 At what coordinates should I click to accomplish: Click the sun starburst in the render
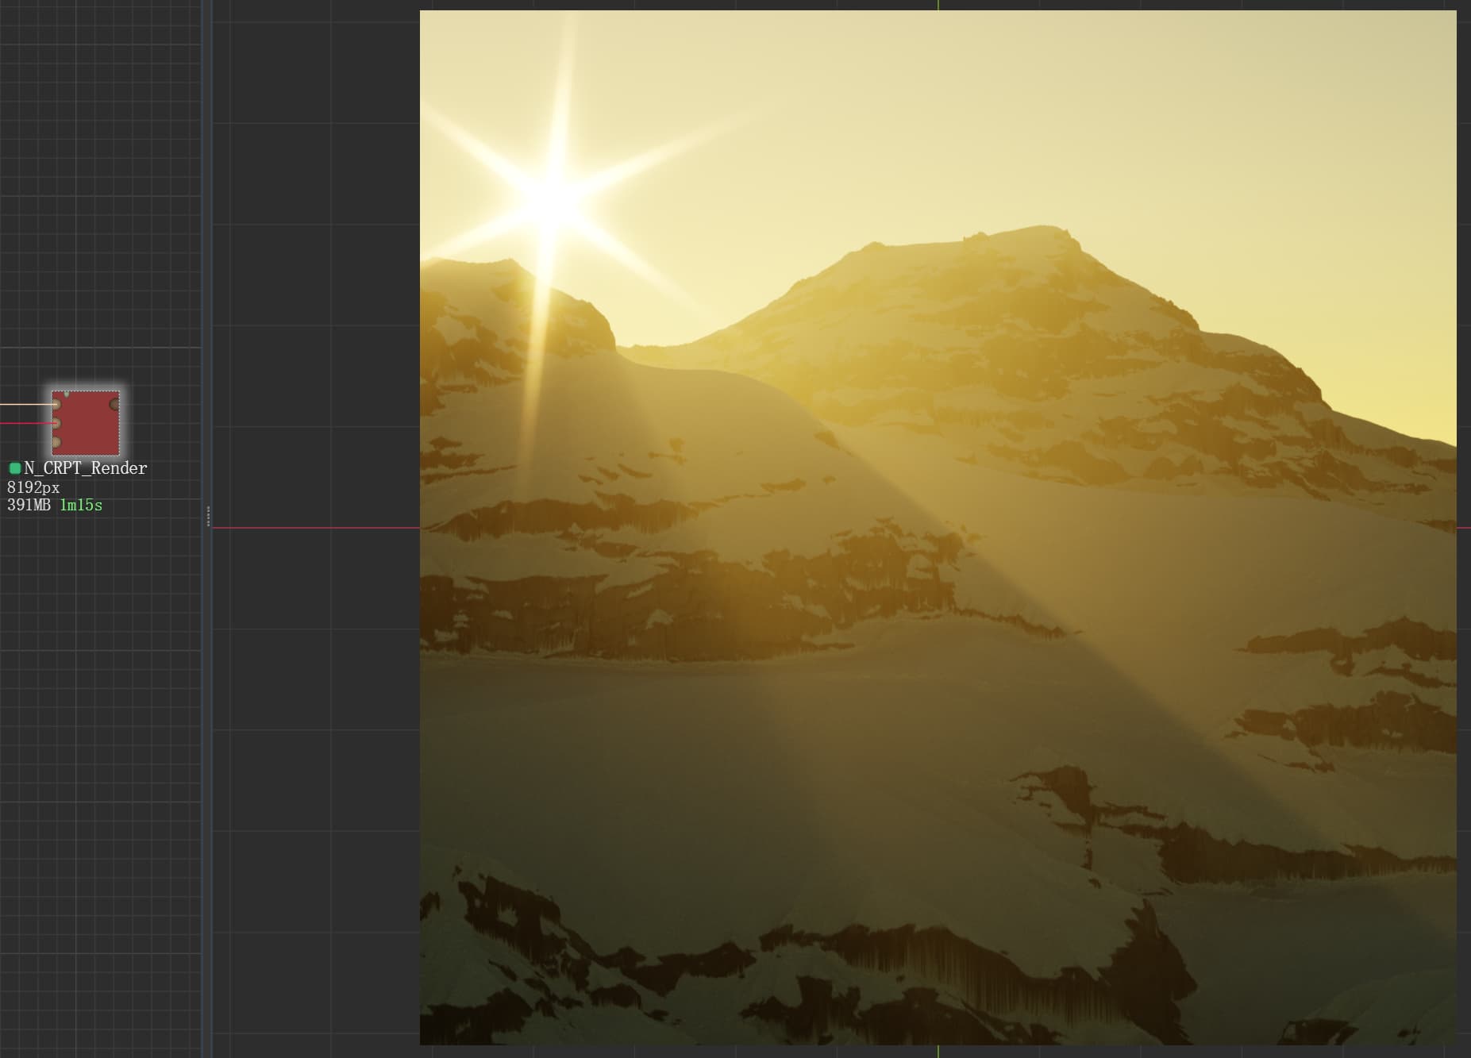553,200
